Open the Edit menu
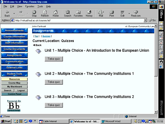Screen dimensions: 165x124 tap(12, 7)
